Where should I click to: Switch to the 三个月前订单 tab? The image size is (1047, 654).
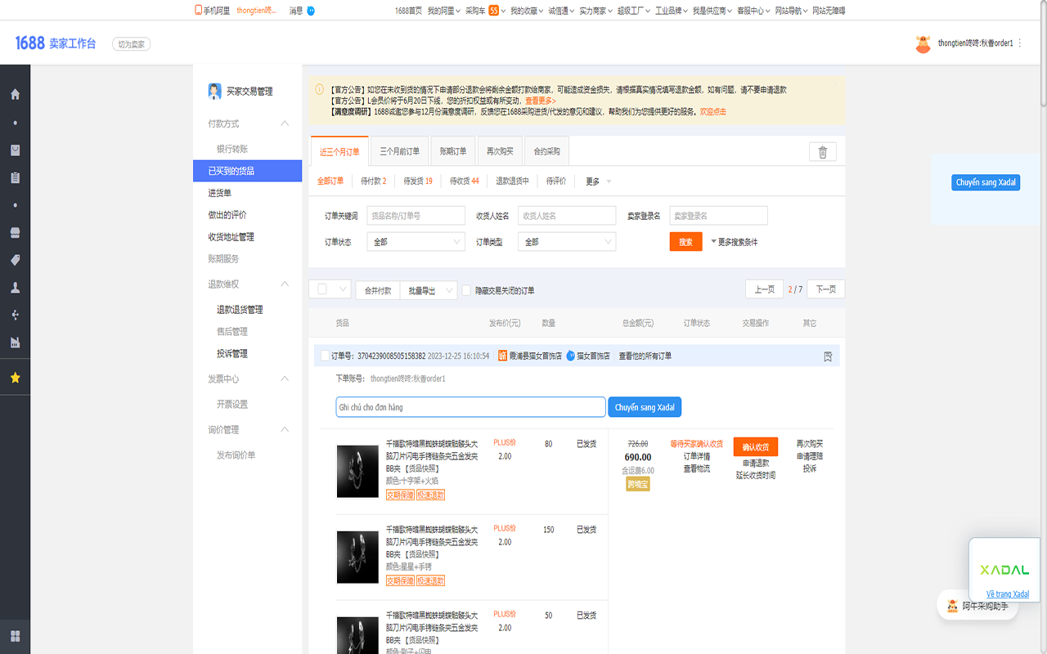pyautogui.click(x=398, y=150)
